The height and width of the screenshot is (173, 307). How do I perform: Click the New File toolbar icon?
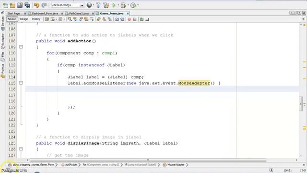[5, 5]
